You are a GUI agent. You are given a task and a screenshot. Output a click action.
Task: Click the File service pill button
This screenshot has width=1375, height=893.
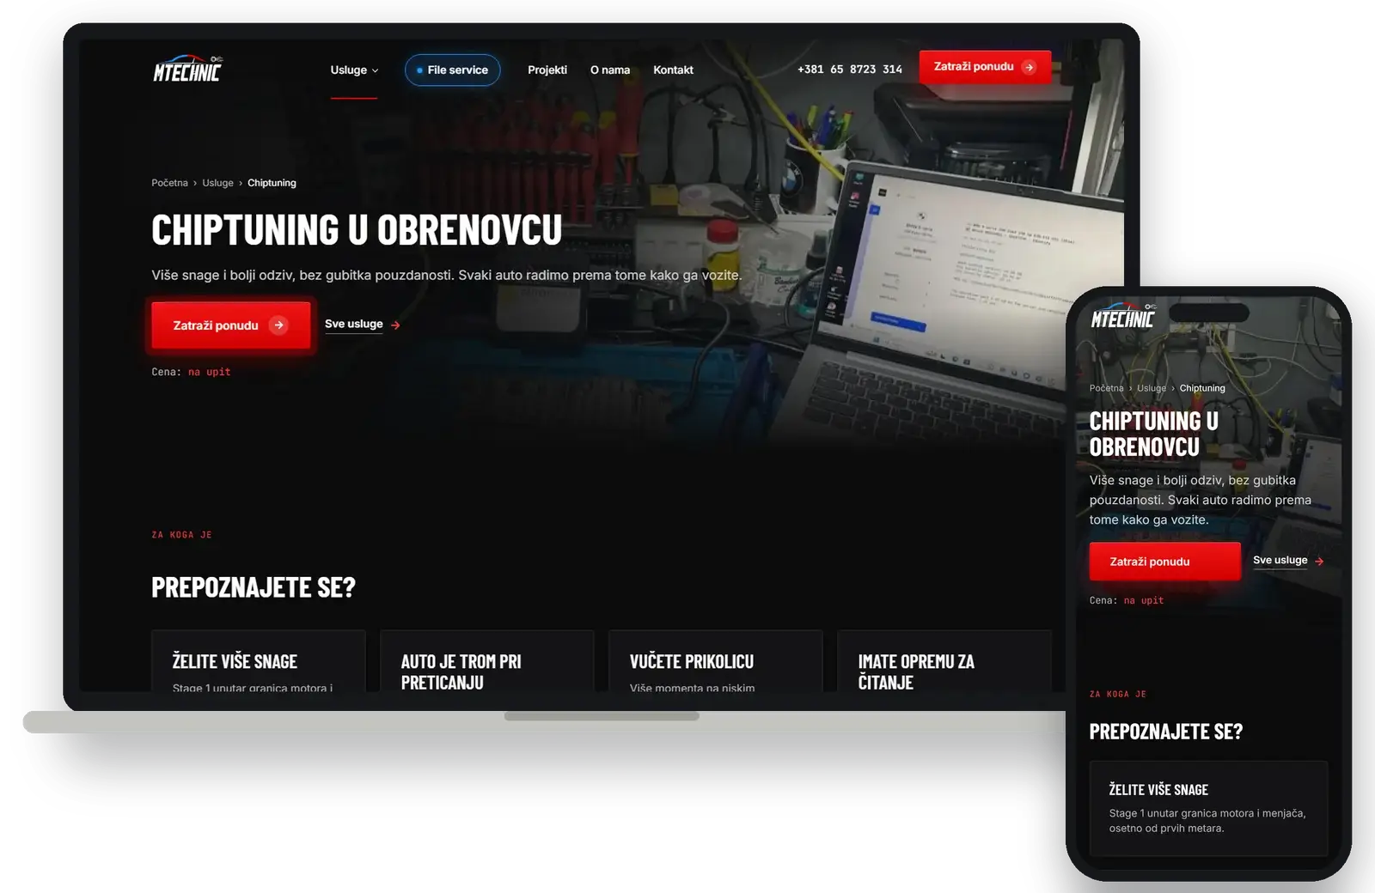(452, 70)
